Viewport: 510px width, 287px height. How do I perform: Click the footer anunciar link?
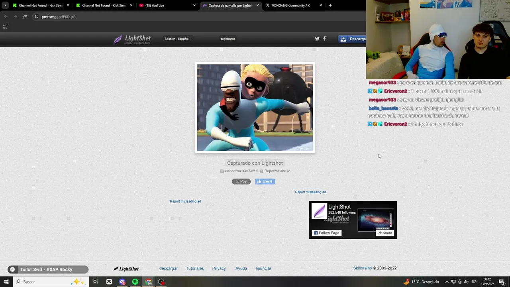[263, 268]
